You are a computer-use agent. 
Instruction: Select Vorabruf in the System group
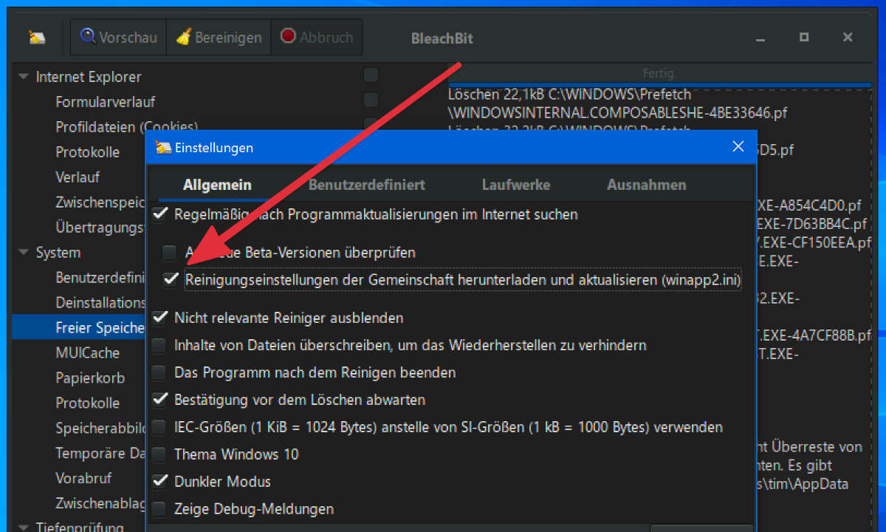tap(83, 478)
